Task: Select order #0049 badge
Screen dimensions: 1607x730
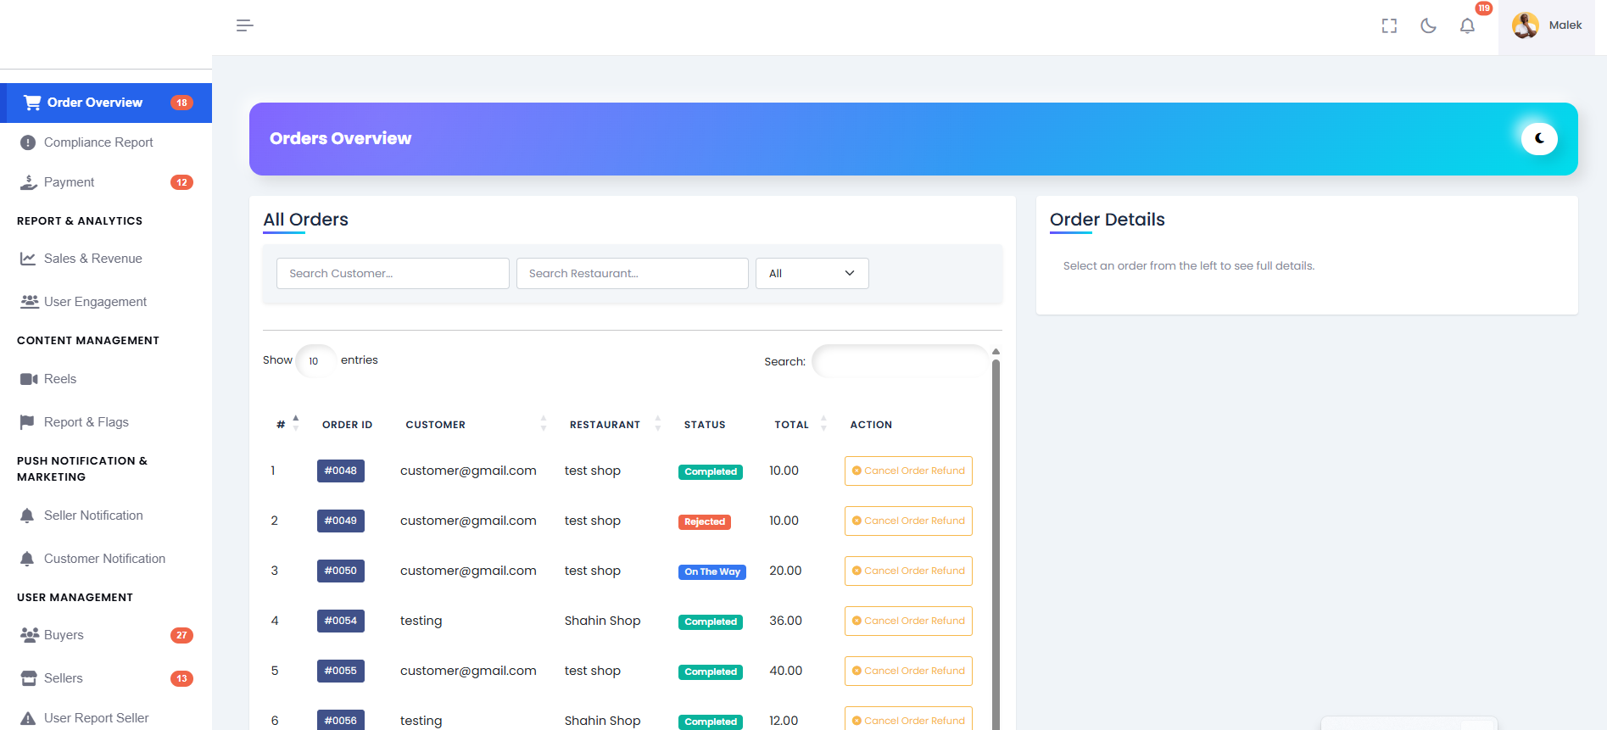Action: pyautogui.click(x=341, y=521)
